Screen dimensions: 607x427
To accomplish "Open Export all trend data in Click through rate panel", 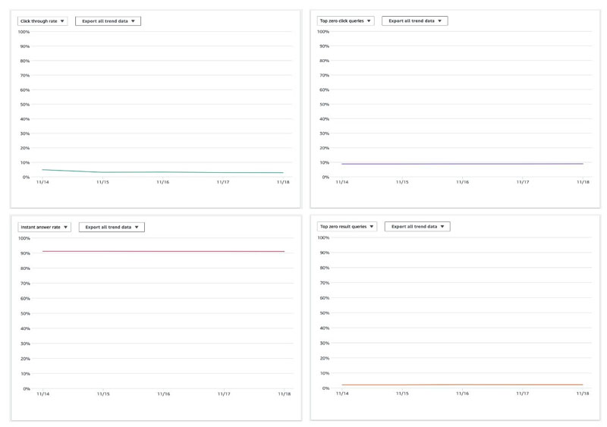I will pyautogui.click(x=108, y=21).
